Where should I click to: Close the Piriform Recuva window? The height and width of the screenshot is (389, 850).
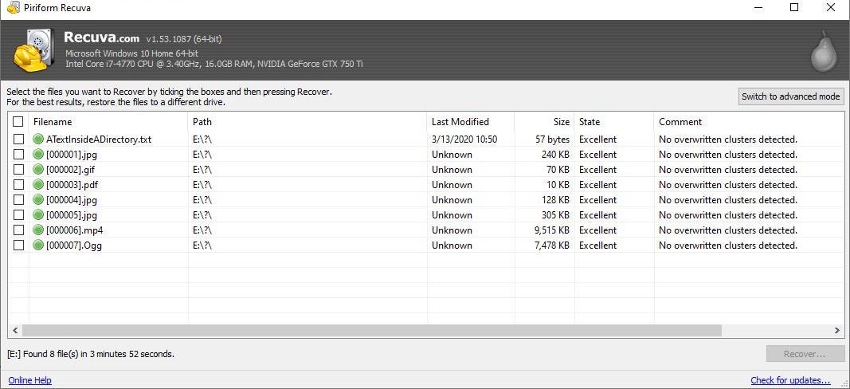tap(831, 8)
